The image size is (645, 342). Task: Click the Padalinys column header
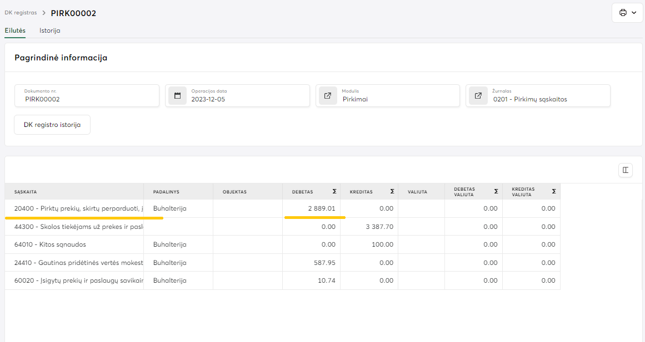(x=166, y=192)
